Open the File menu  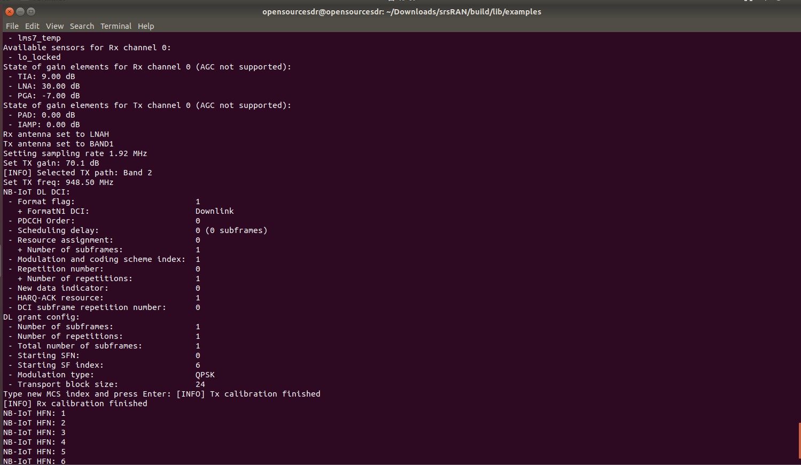[12, 26]
